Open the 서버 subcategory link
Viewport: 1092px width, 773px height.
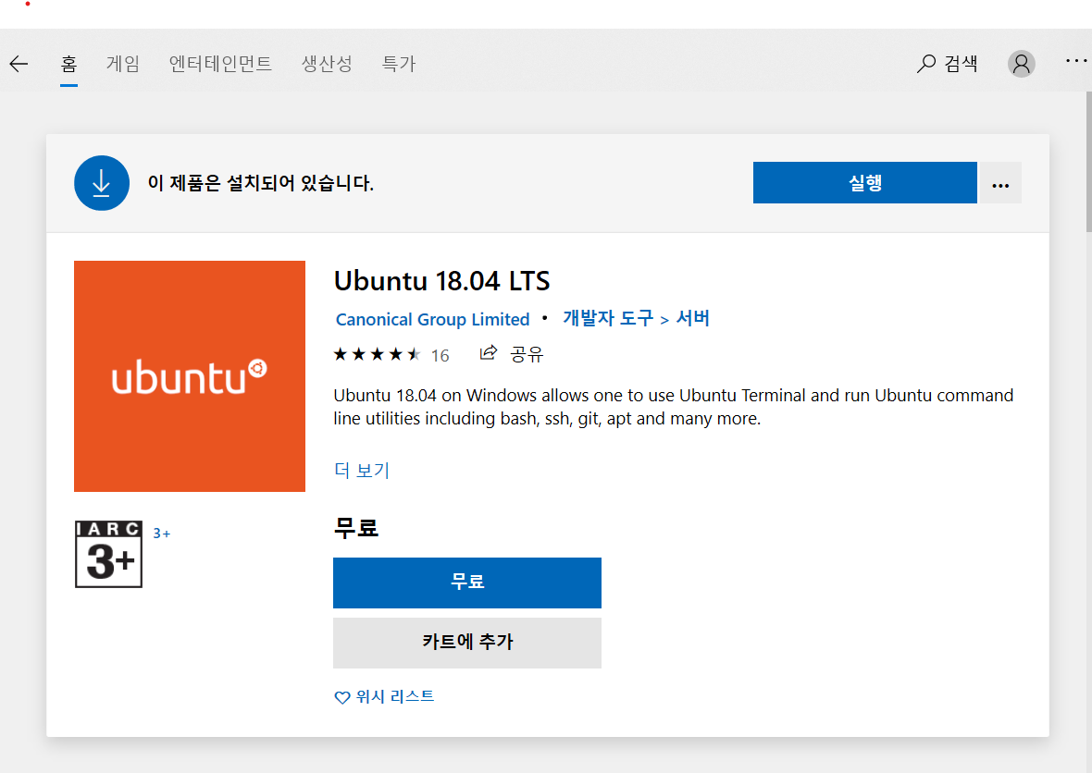tap(693, 319)
